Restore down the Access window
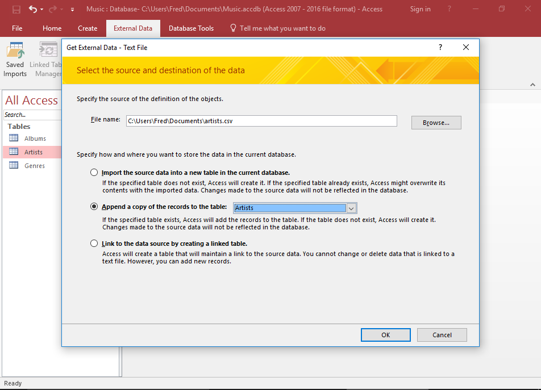 click(x=502, y=9)
